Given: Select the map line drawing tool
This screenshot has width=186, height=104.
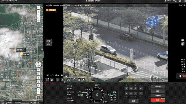Looking at the screenshot, I should (38, 15).
